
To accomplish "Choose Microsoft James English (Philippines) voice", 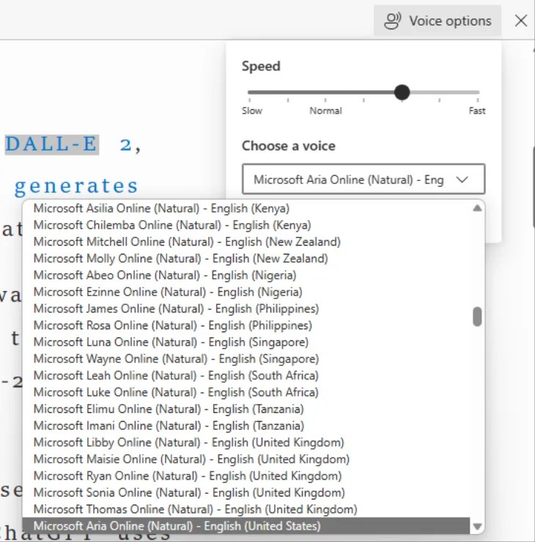I will click(246, 309).
